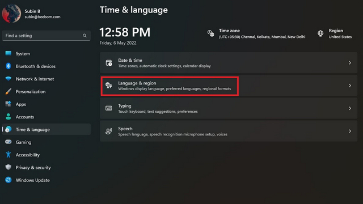Click the Time zone clock-globe icon

click(210, 33)
